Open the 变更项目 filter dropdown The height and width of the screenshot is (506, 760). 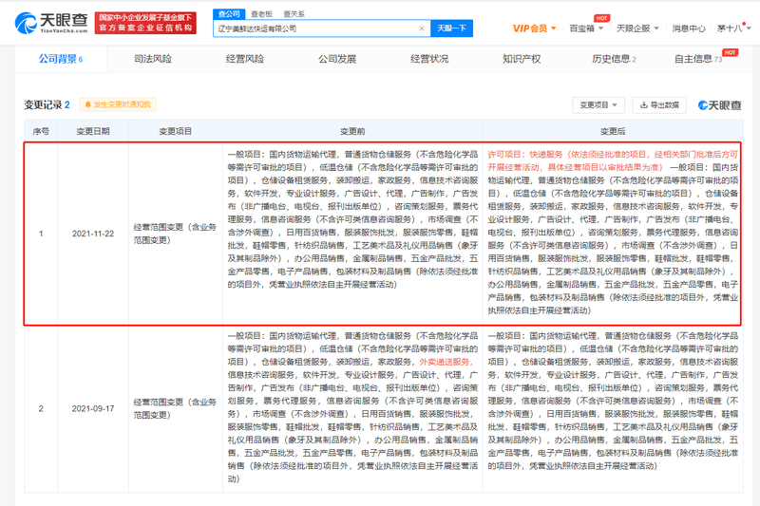pos(598,105)
